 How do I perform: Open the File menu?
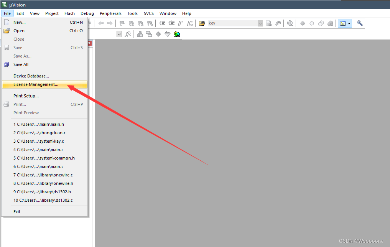[7, 13]
